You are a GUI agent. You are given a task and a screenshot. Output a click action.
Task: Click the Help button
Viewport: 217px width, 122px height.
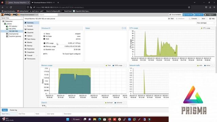pyautogui.click(x=212, y=19)
